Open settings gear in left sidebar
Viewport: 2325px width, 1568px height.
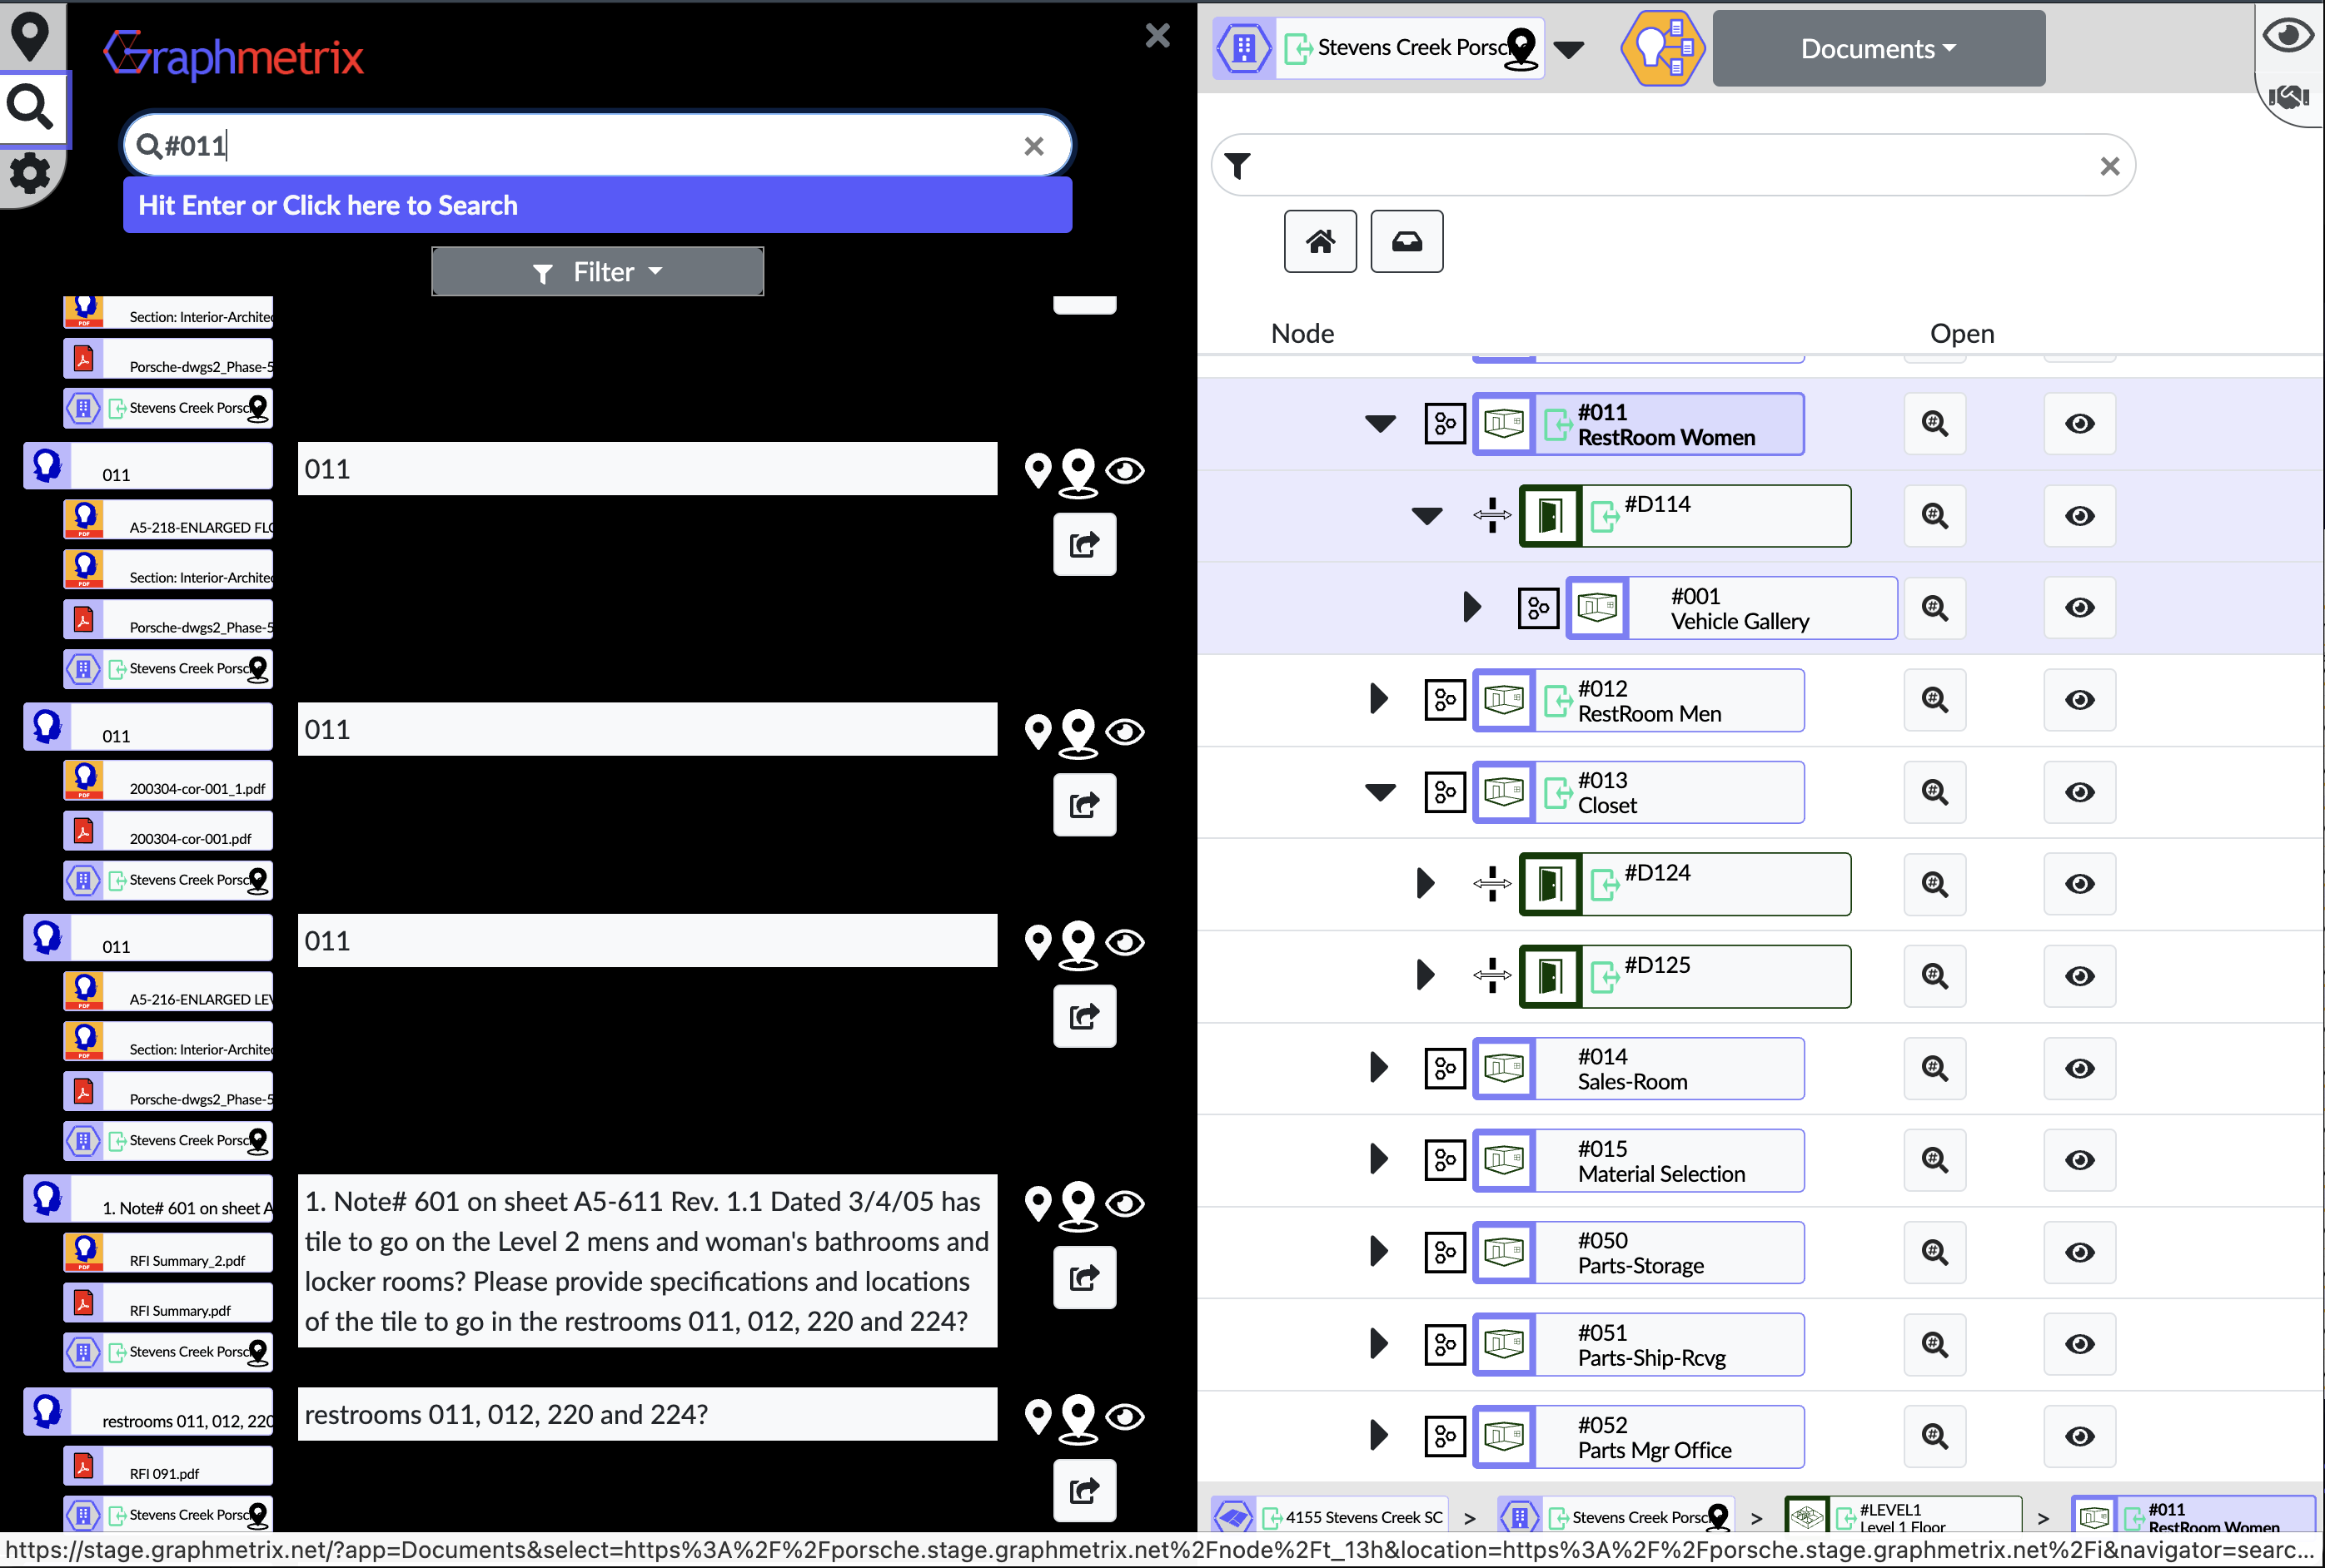pos(30,174)
